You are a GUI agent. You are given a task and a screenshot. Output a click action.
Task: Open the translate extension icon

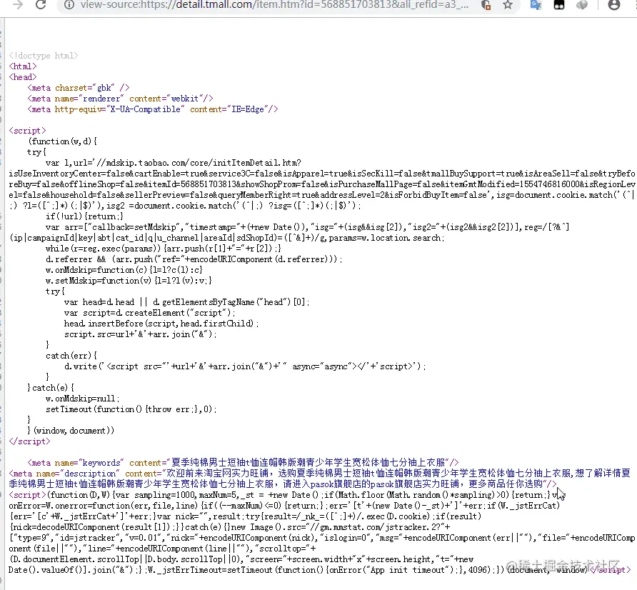click(x=536, y=5)
